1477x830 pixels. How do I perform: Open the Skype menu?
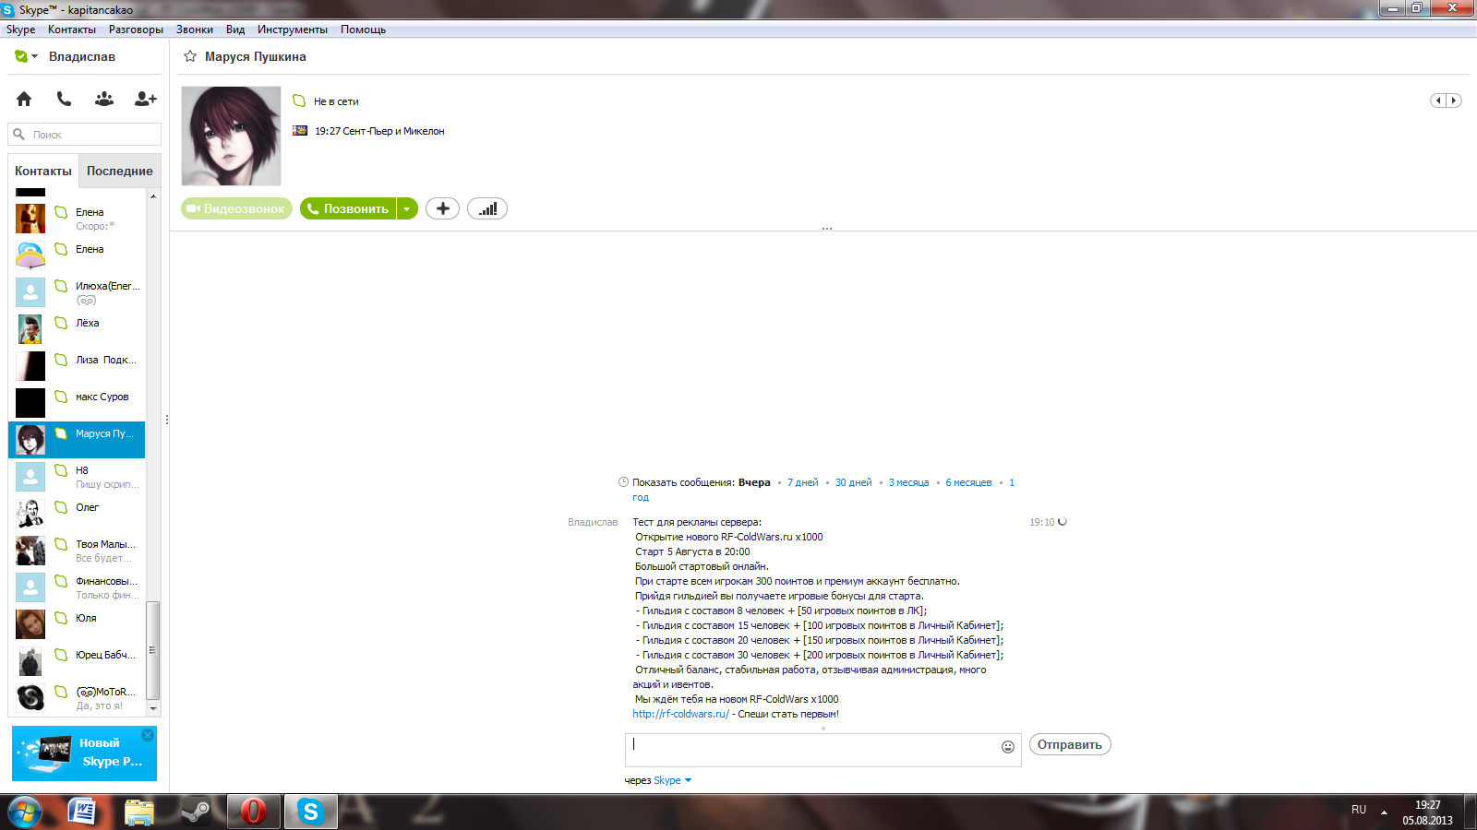pyautogui.click(x=20, y=30)
